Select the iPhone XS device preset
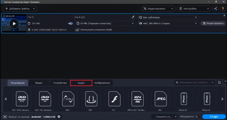This screenshot has height=120, width=227. tap(207, 99)
